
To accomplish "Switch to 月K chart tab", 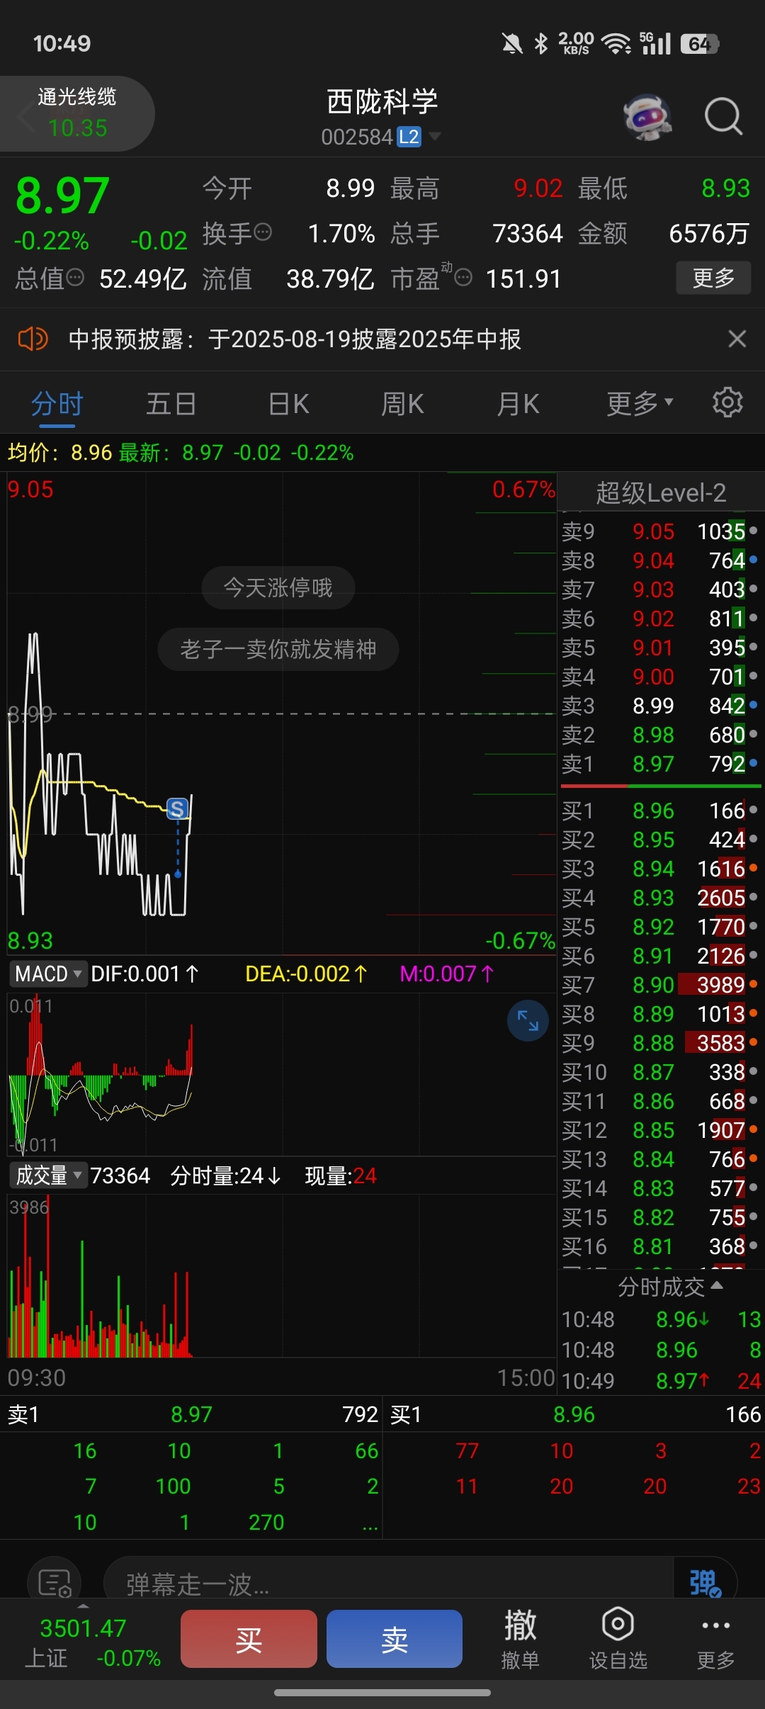I will (x=518, y=404).
